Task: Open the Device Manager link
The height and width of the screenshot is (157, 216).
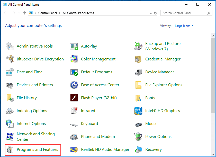Action: (159, 72)
